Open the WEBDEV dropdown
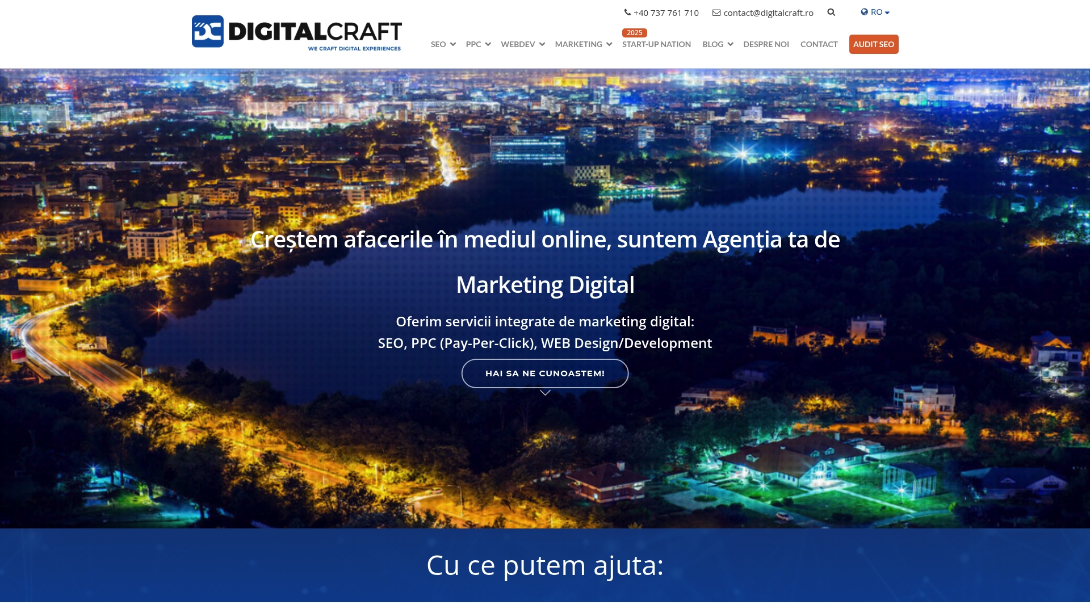 [x=522, y=44]
